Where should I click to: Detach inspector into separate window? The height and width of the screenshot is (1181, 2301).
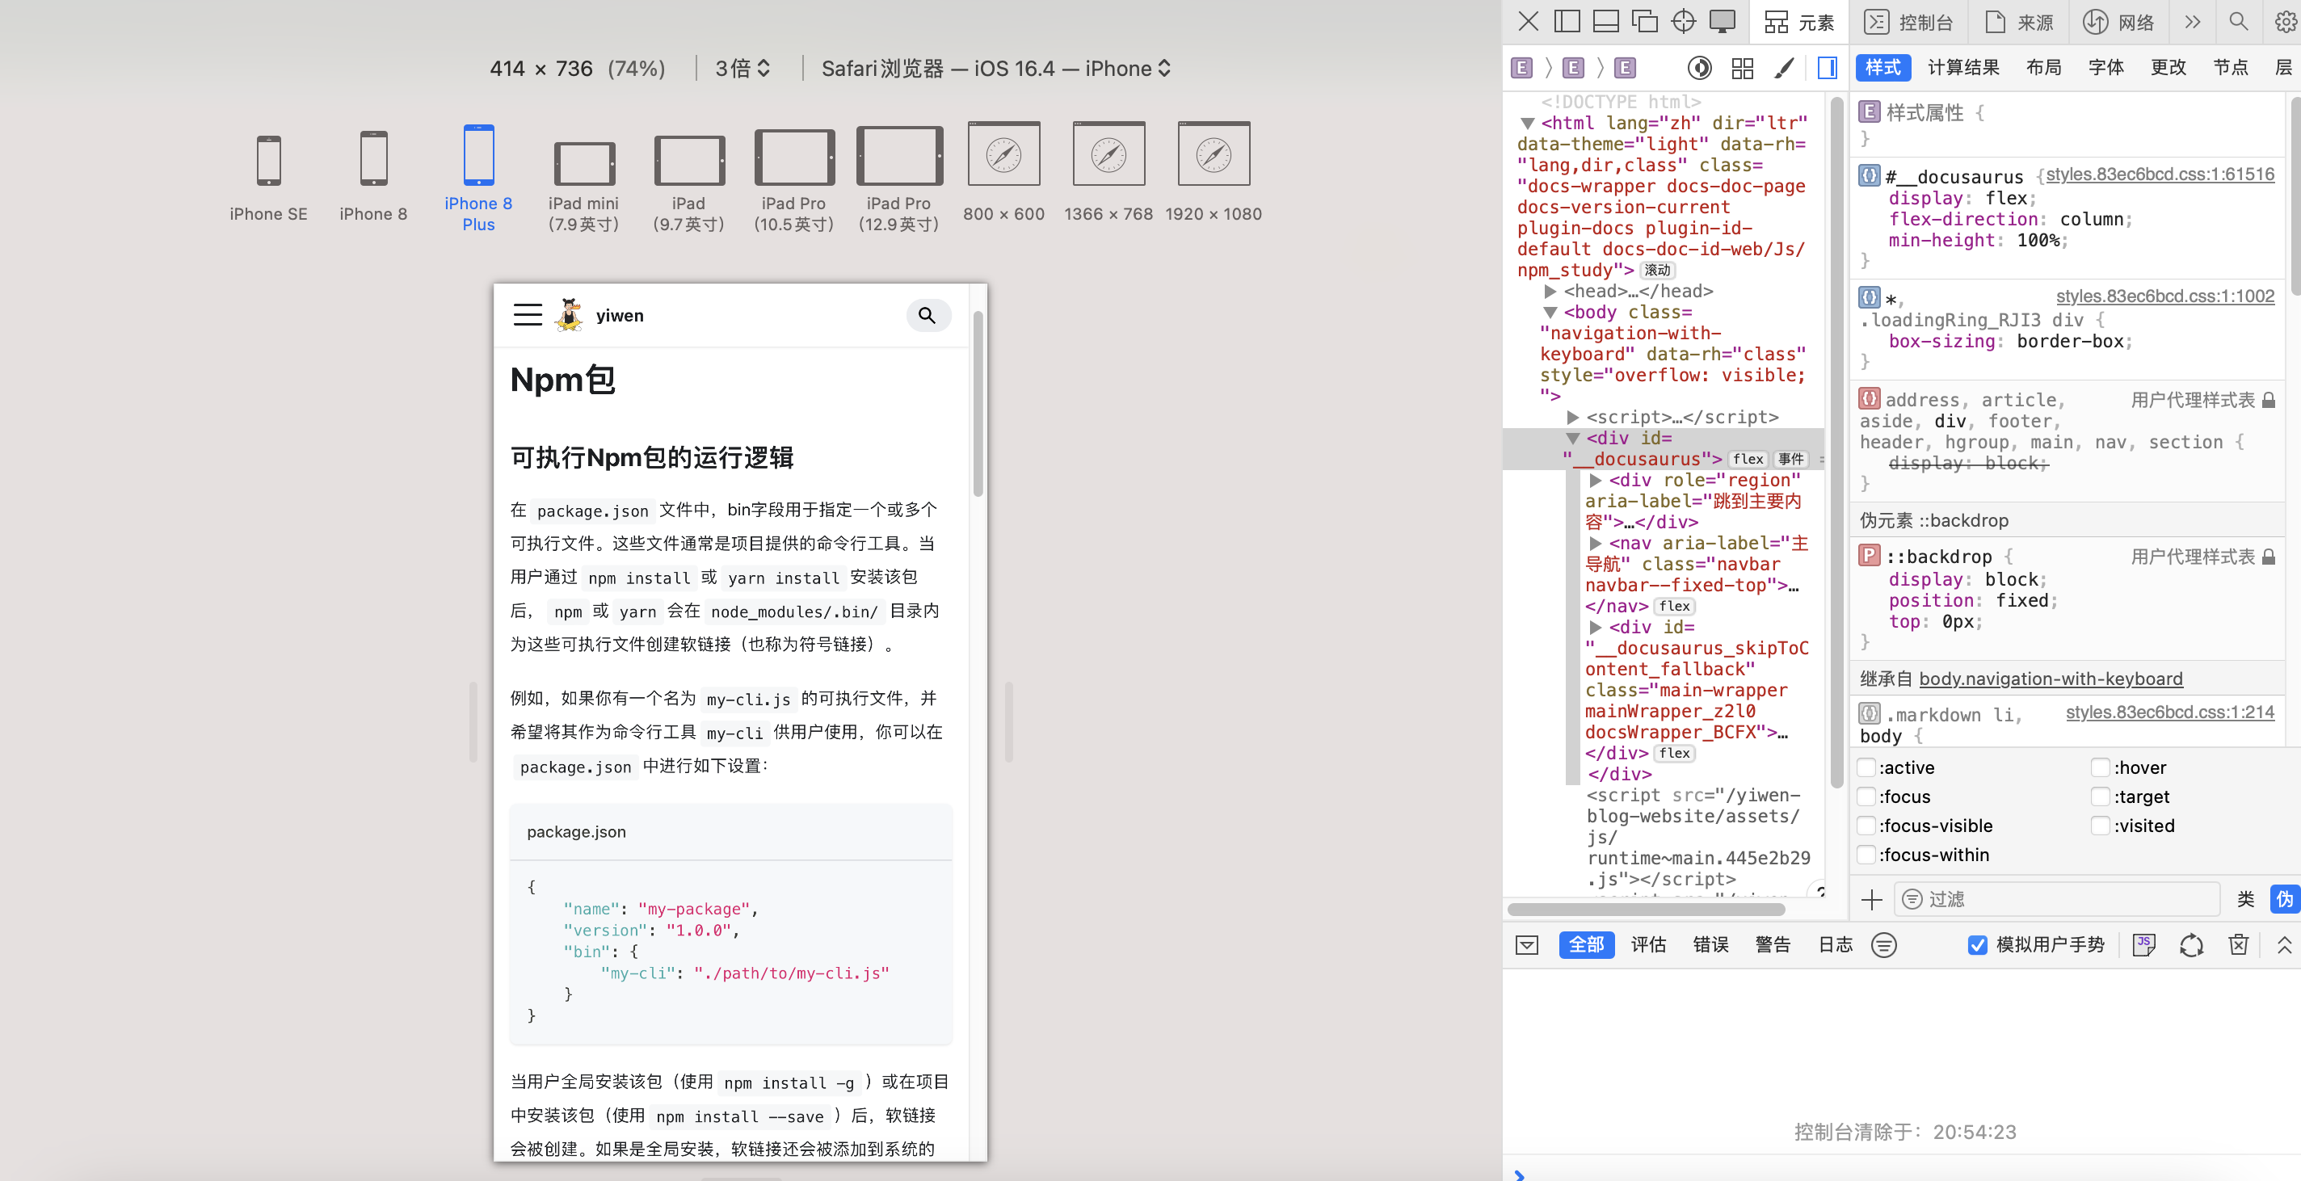coord(1643,22)
